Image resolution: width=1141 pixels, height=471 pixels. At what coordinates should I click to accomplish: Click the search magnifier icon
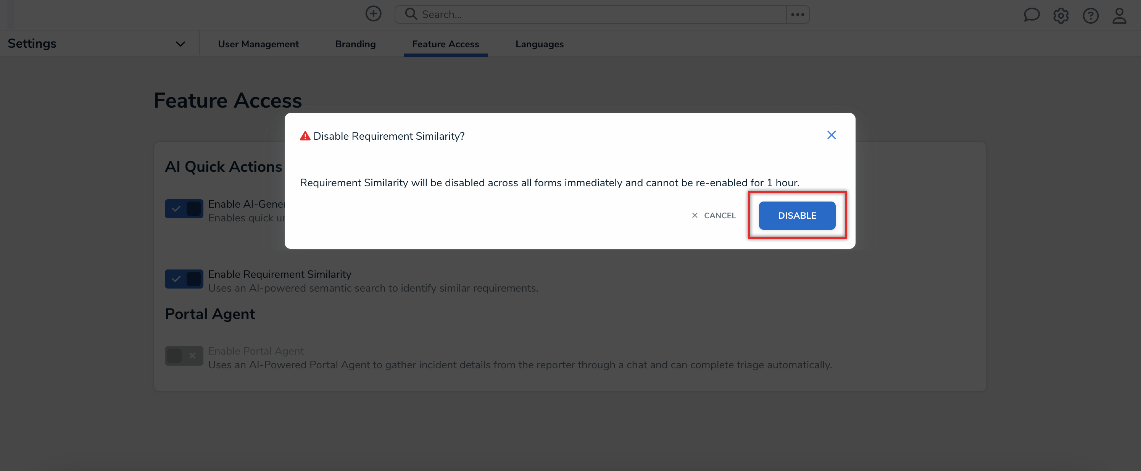coord(411,14)
